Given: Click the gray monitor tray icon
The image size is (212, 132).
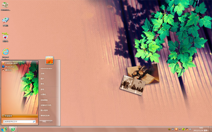Looking at the screenshot, I should tap(180, 129).
